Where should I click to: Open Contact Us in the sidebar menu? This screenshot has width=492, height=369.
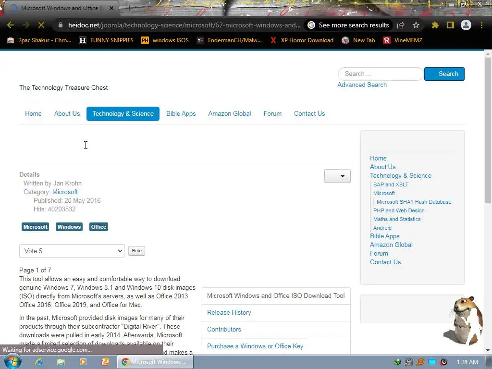[385, 262]
